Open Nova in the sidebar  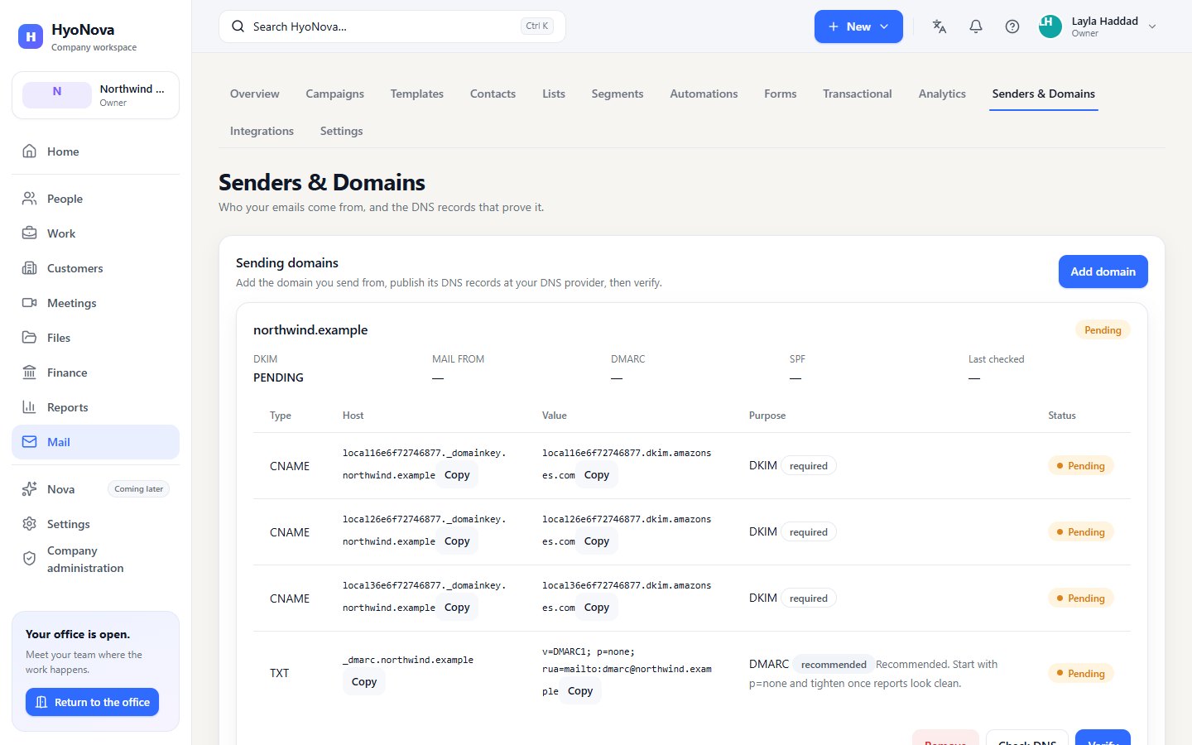[95, 489]
